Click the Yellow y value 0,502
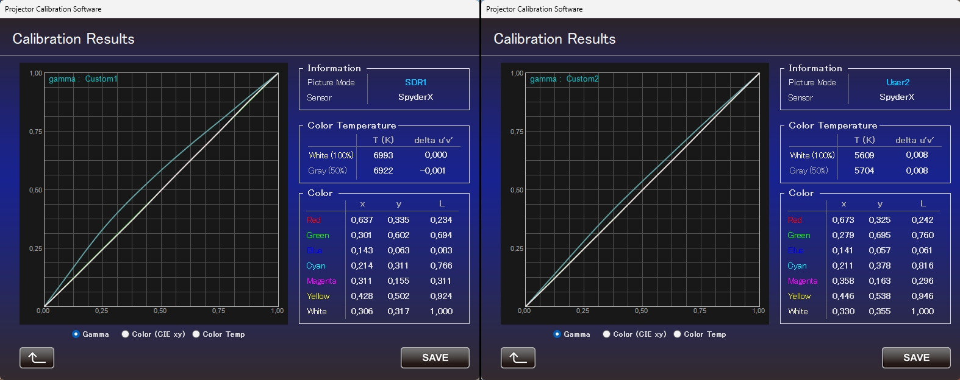The height and width of the screenshot is (380, 960). pyautogui.click(x=398, y=296)
